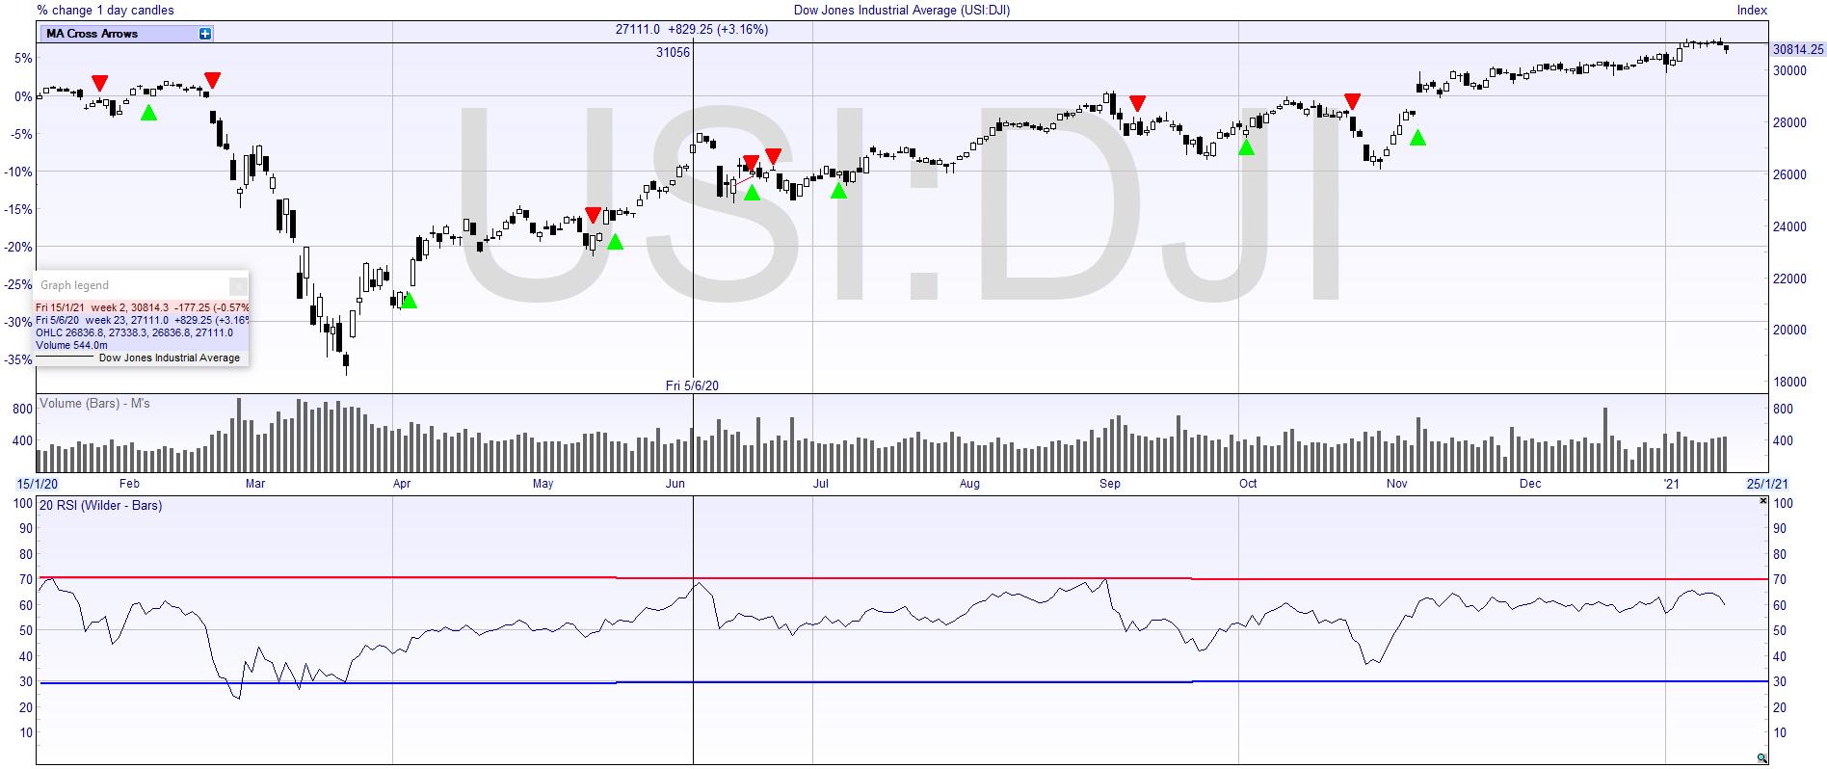The height and width of the screenshot is (769, 1827).
Task: Select the green up arrow at start of October
Action: click(1247, 146)
